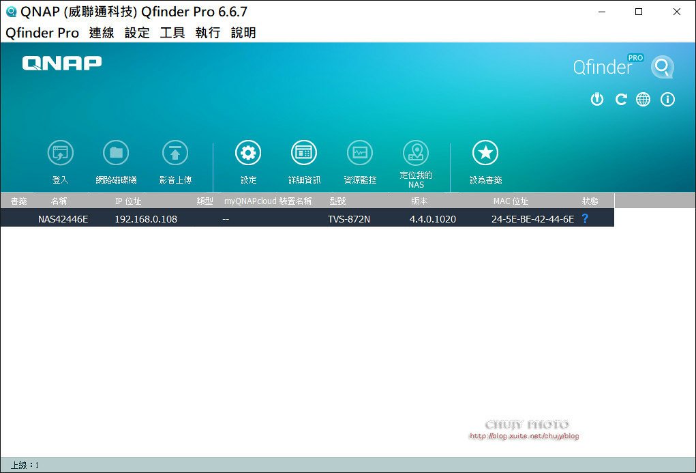
Task: Click the firmware version 4.4.0.1020
Action: [x=433, y=218]
